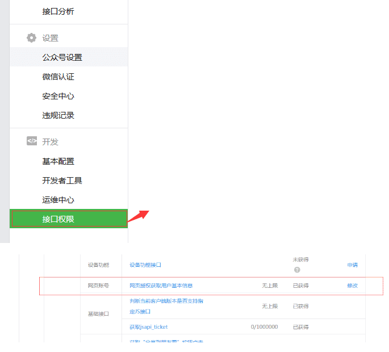
Task: Select 基本配置 under 开发
Action: pos(58,161)
